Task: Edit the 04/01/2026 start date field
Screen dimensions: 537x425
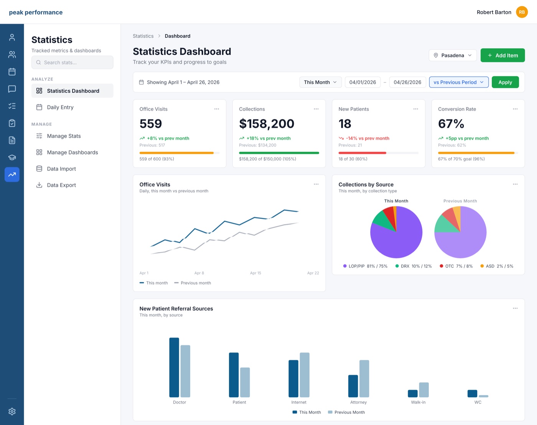Action: click(362, 82)
